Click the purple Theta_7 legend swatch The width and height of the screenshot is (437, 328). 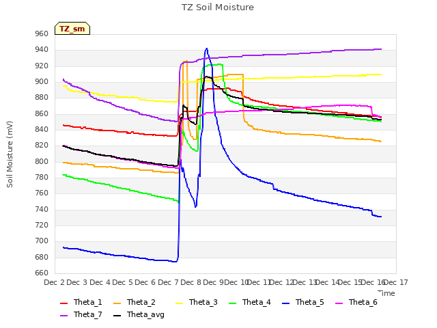point(64,316)
